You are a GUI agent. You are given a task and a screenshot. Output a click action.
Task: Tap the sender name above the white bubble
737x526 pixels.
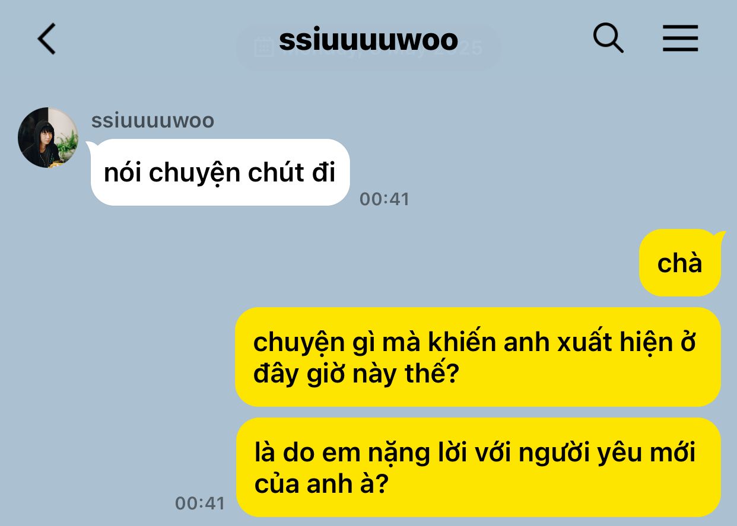pos(153,121)
